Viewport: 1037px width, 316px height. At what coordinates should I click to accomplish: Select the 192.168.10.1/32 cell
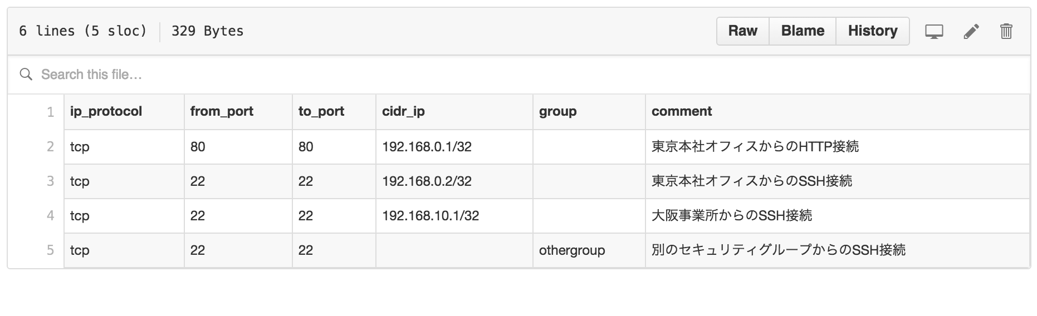[x=454, y=216]
